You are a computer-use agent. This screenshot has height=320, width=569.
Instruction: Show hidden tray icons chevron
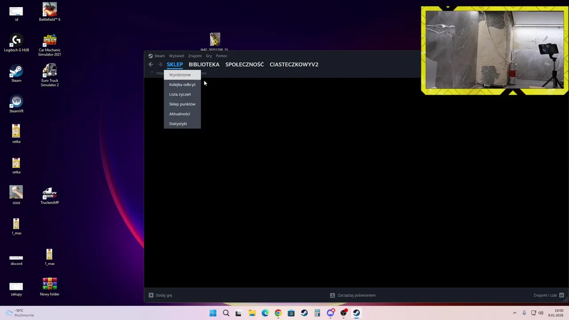tap(515, 313)
